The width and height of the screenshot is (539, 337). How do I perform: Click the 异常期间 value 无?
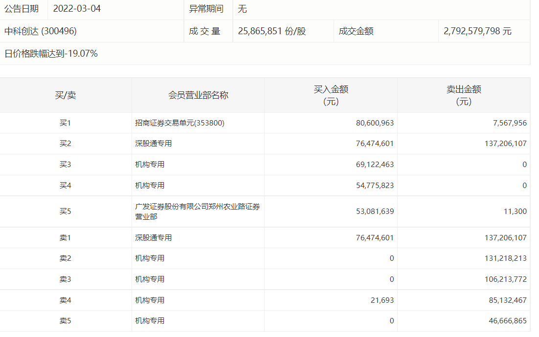point(242,9)
